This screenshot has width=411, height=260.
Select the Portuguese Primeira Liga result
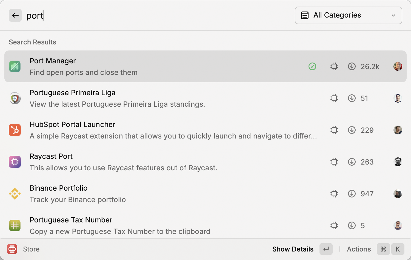164,98
